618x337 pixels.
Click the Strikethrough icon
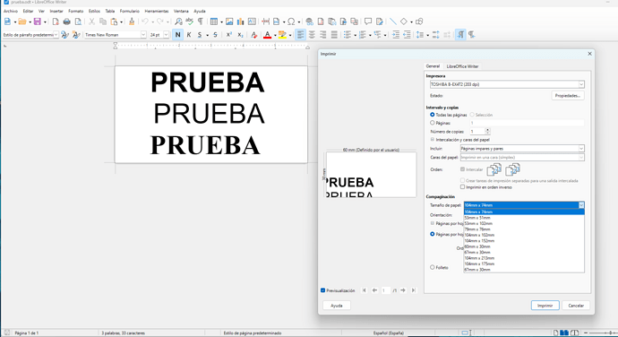tap(215, 35)
